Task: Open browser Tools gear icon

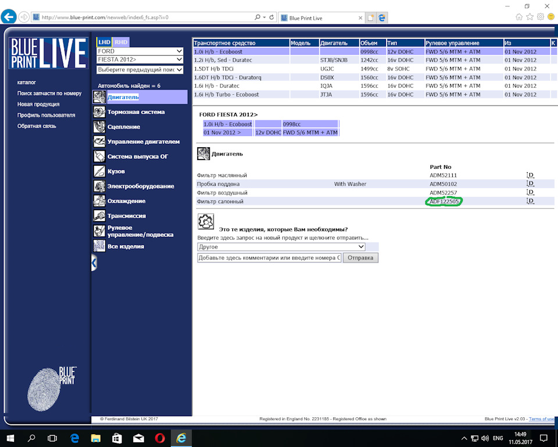Action: click(x=541, y=17)
